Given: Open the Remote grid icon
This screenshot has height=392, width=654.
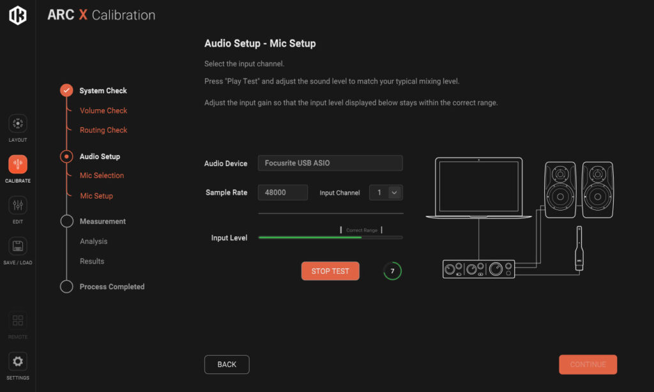Looking at the screenshot, I should (18, 320).
